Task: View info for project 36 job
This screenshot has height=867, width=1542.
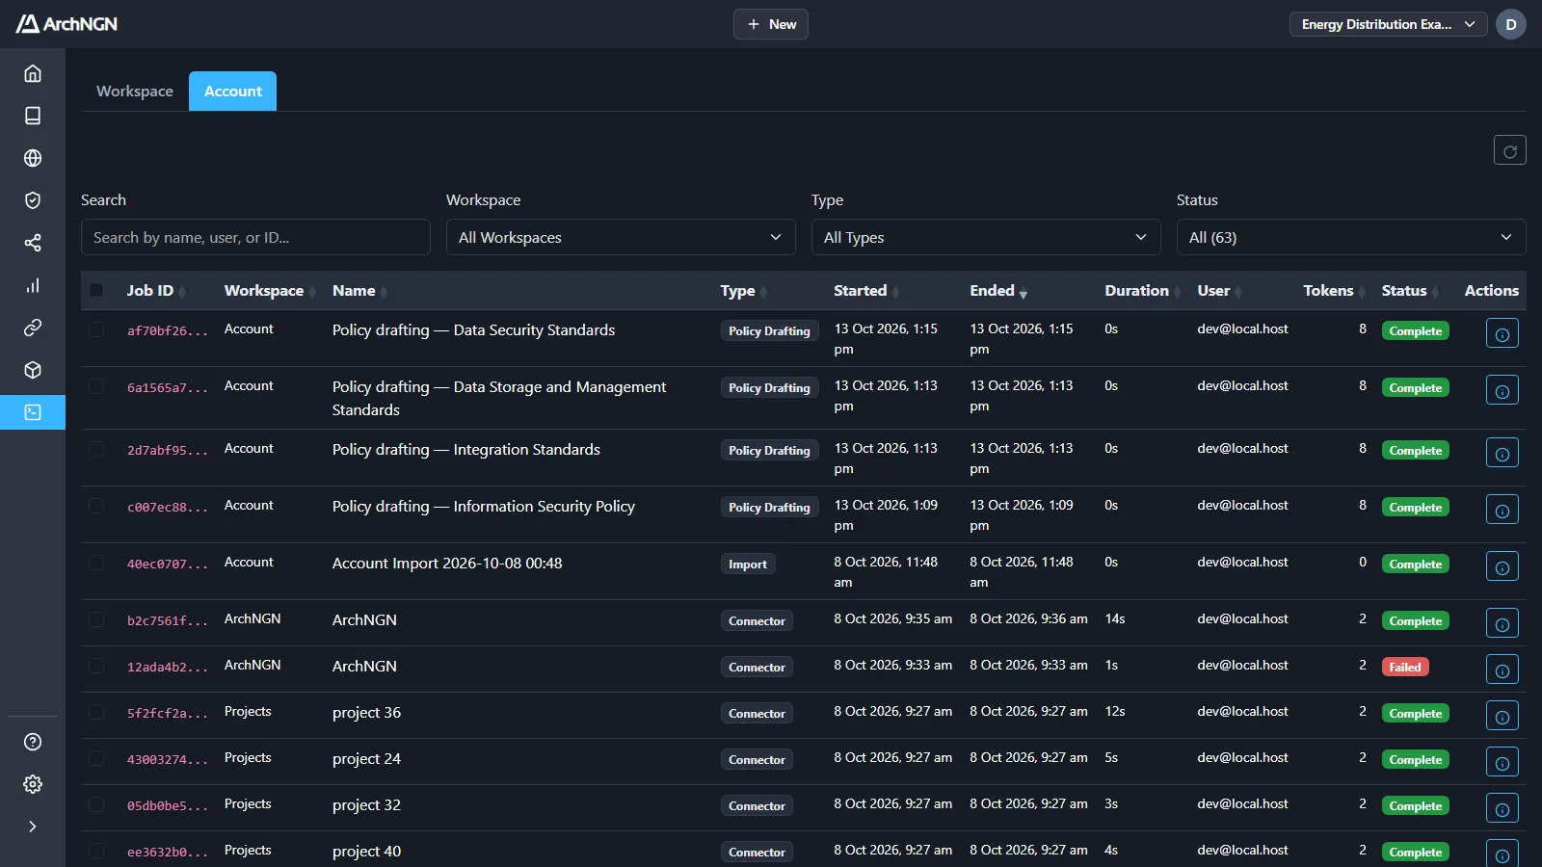Action: pos(1502,715)
